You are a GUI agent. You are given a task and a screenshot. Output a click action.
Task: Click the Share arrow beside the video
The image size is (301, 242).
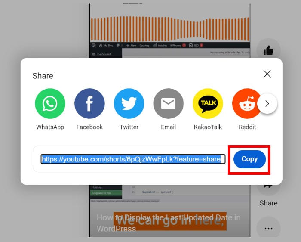tap(268, 186)
